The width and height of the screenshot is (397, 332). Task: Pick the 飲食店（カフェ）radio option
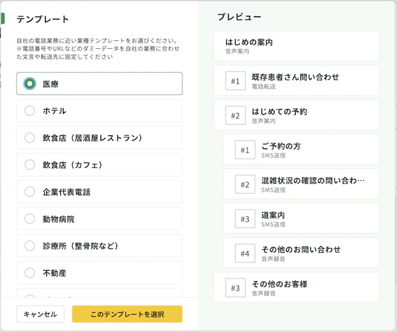click(x=30, y=164)
